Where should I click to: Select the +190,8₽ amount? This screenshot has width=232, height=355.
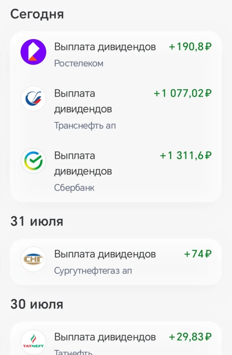point(190,47)
